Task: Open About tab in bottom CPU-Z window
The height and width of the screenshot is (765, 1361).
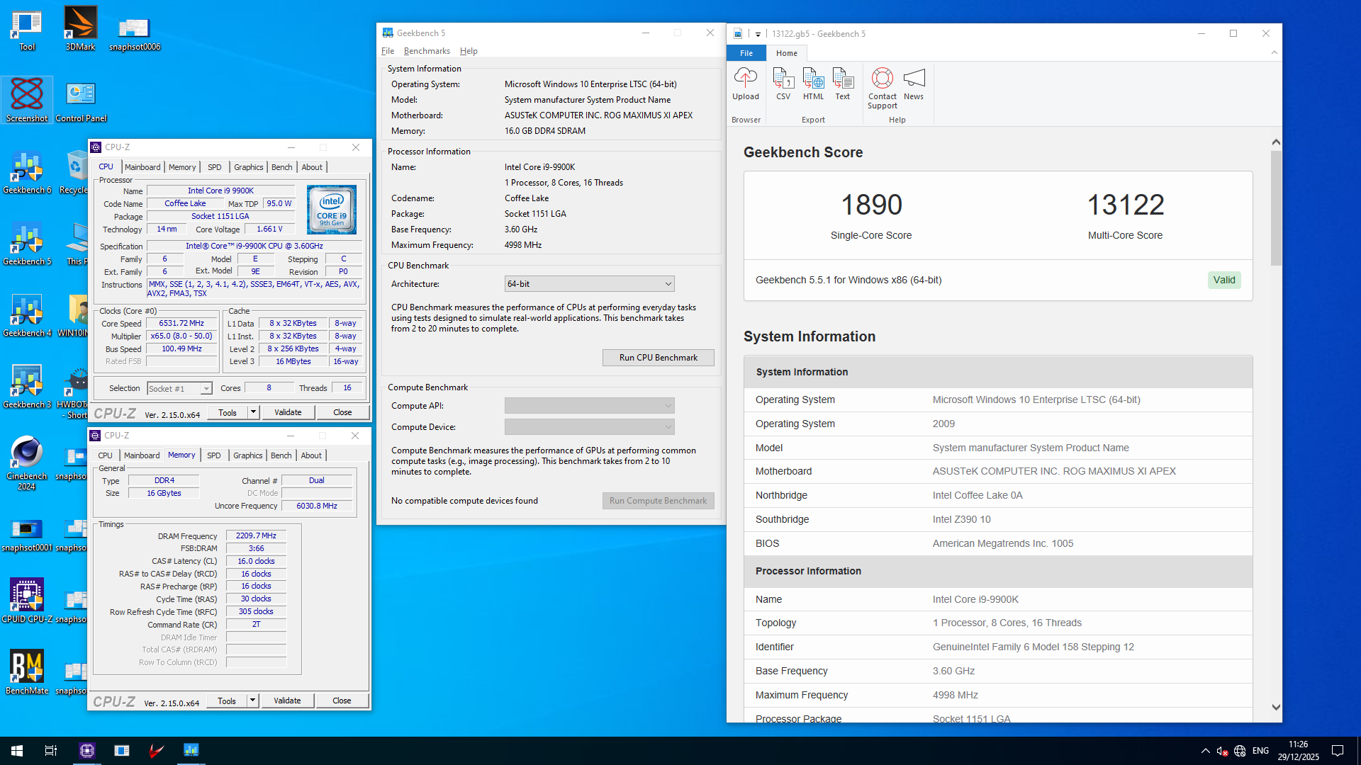Action: [x=311, y=455]
